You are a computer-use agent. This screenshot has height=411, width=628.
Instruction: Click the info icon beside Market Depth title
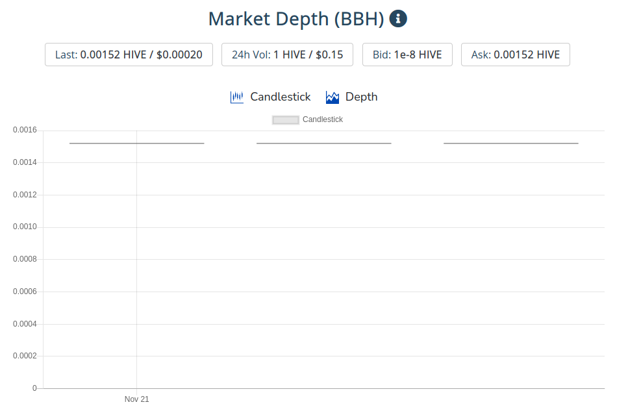[398, 18]
